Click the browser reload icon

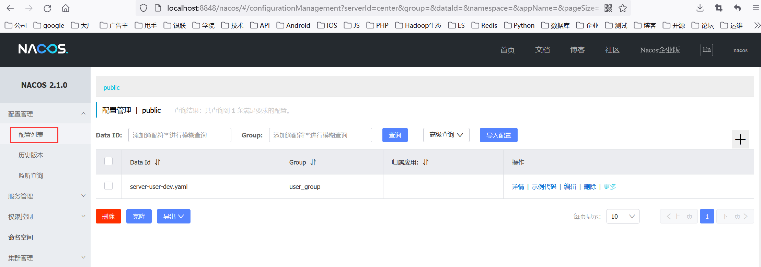tap(47, 8)
